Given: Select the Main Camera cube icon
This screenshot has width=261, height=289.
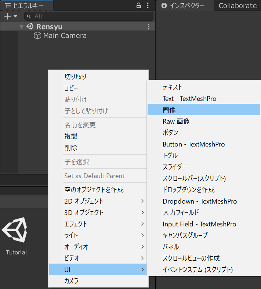Looking at the screenshot, I should pos(37,36).
